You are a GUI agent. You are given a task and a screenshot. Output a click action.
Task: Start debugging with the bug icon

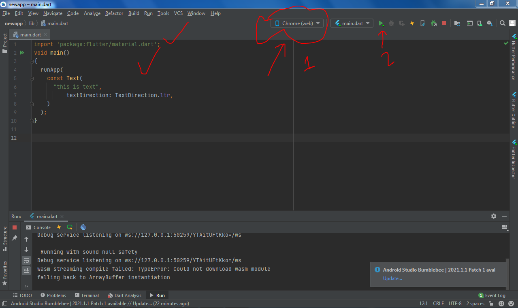pyautogui.click(x=391, y=23)
